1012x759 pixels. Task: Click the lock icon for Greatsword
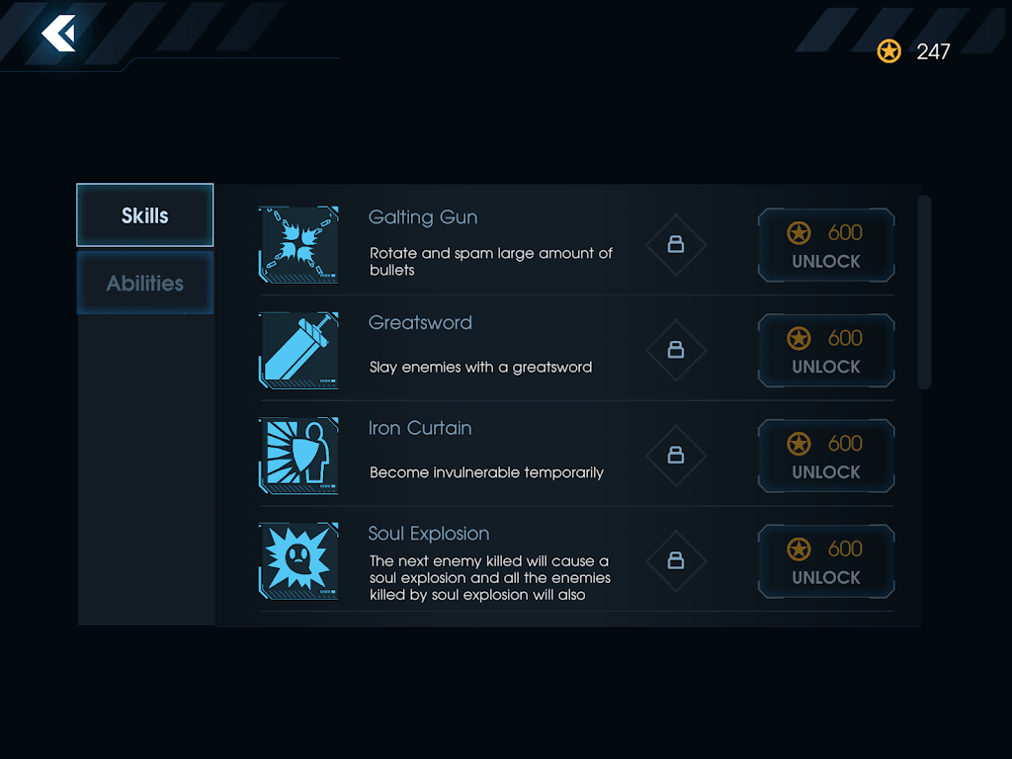point(676,350)
